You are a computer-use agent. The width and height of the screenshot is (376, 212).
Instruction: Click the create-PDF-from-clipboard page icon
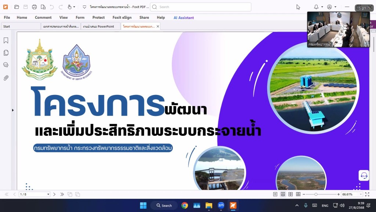point(43,7)
